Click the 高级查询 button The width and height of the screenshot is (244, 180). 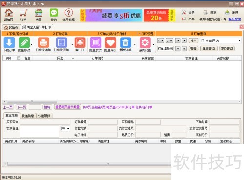tap(227, 48)
